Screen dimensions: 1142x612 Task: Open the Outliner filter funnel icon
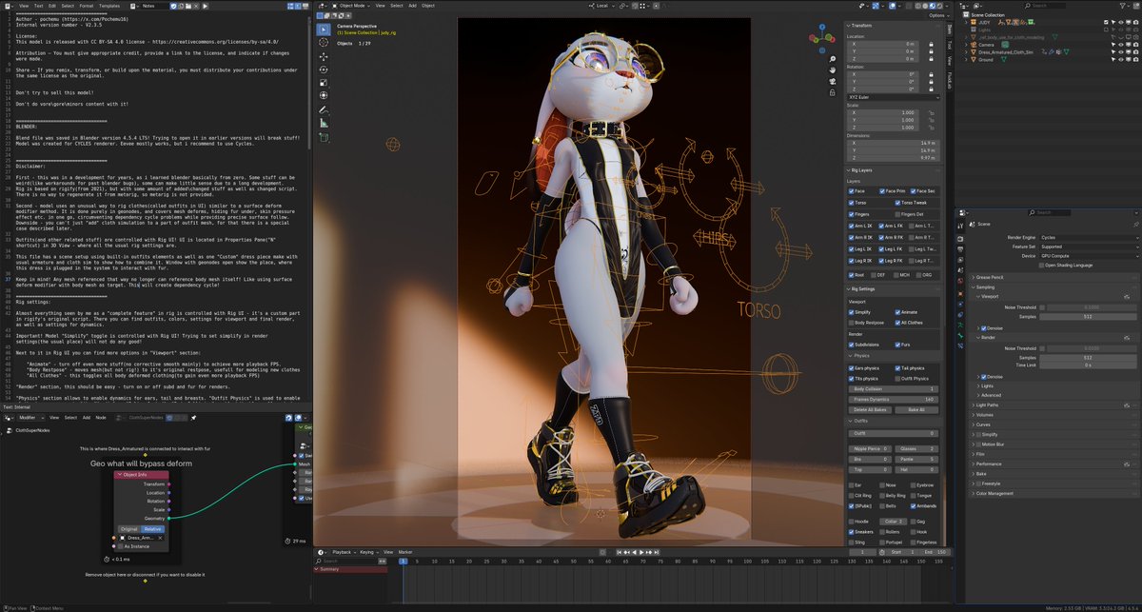[x=1124, y=6]
